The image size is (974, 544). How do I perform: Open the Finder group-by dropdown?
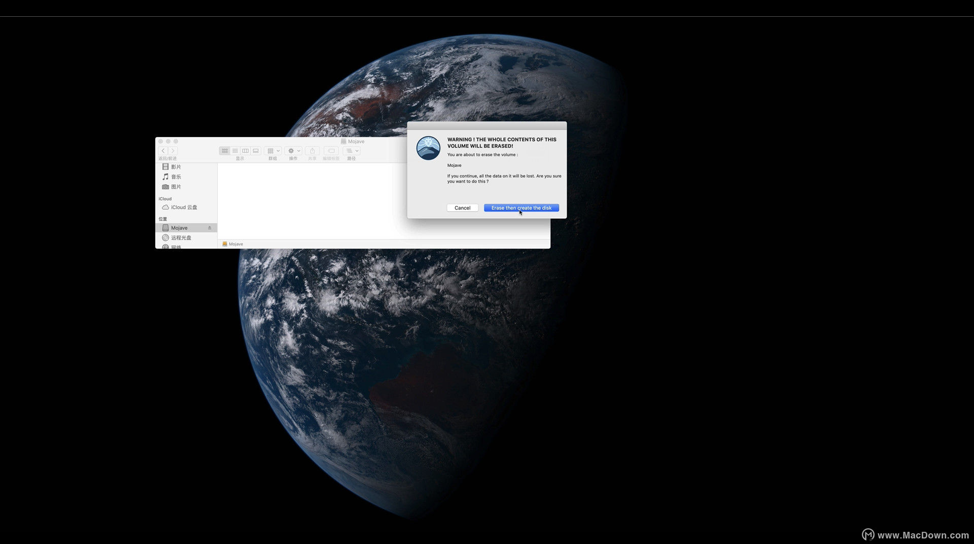[x=273, y=151]
